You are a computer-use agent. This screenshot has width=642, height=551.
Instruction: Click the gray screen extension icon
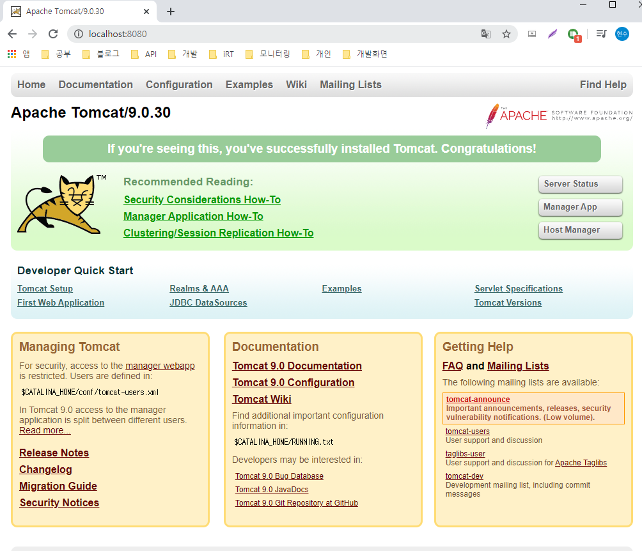532,34
